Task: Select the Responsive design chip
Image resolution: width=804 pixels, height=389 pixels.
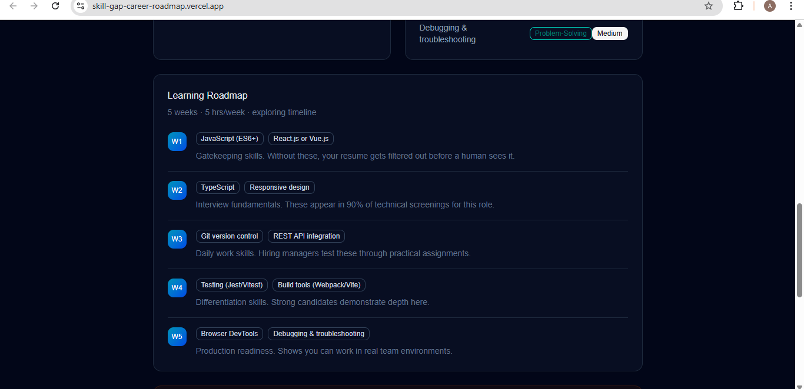Action: 280,187
